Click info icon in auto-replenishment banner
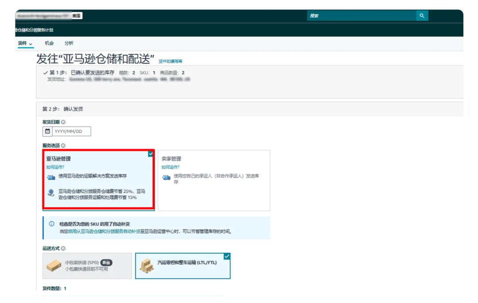The width and height of the screenshot is (478, 303). (52, 224)
